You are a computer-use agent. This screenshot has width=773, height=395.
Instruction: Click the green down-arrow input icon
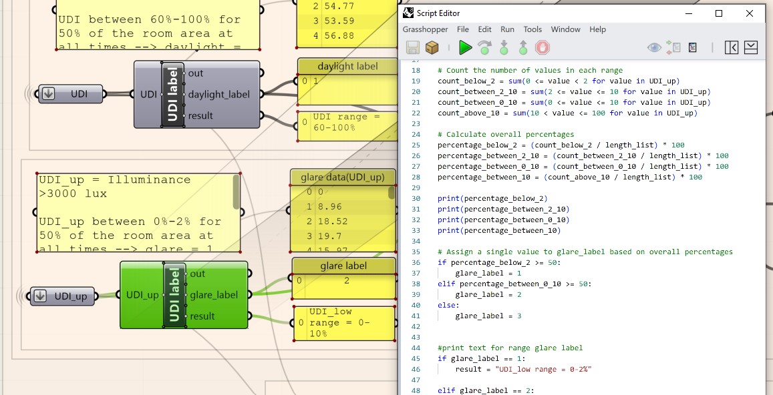(502, 47)
